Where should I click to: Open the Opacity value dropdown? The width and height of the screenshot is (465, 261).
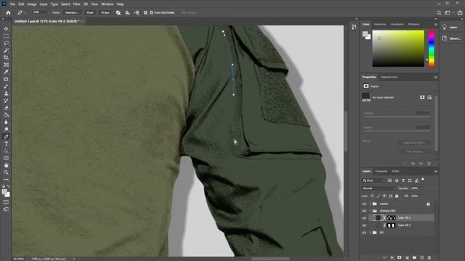421,188
